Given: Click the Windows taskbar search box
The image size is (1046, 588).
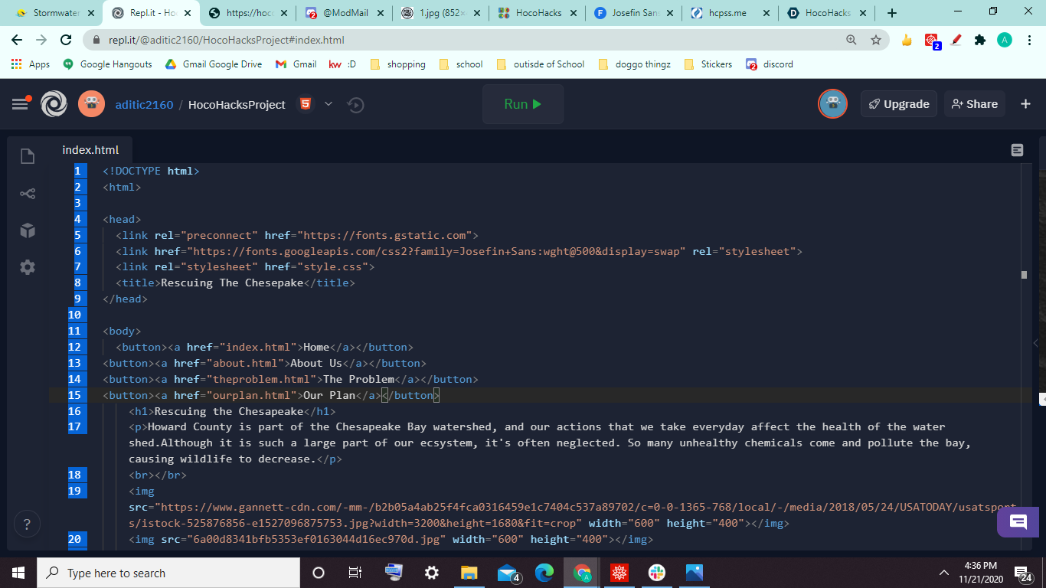Looking at the screenshot, I should pos(168,573).
